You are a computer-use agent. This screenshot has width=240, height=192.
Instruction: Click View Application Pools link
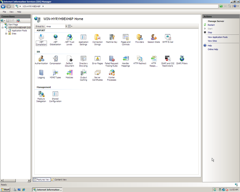click(x=217, y=37)
